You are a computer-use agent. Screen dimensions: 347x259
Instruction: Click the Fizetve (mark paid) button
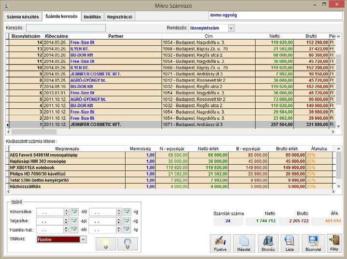[x=220, y=244]
